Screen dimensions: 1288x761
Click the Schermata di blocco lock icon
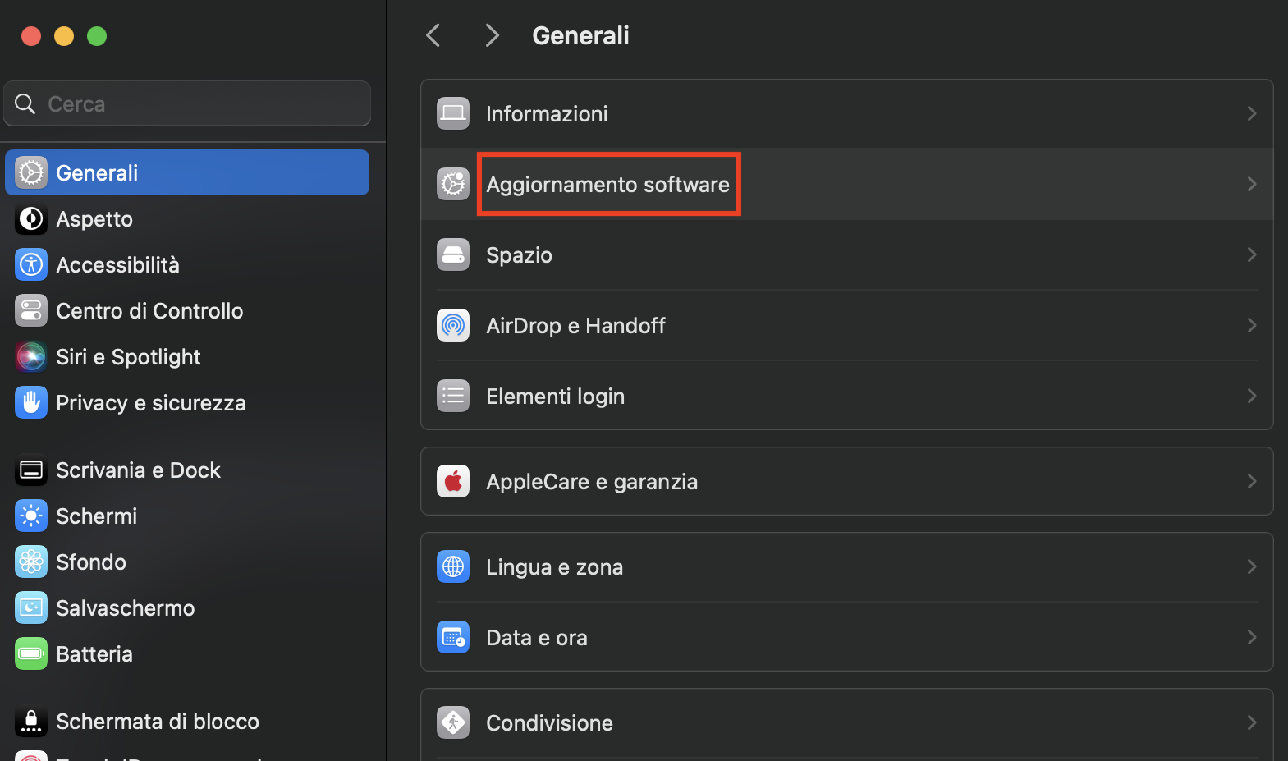click(31, 721)
